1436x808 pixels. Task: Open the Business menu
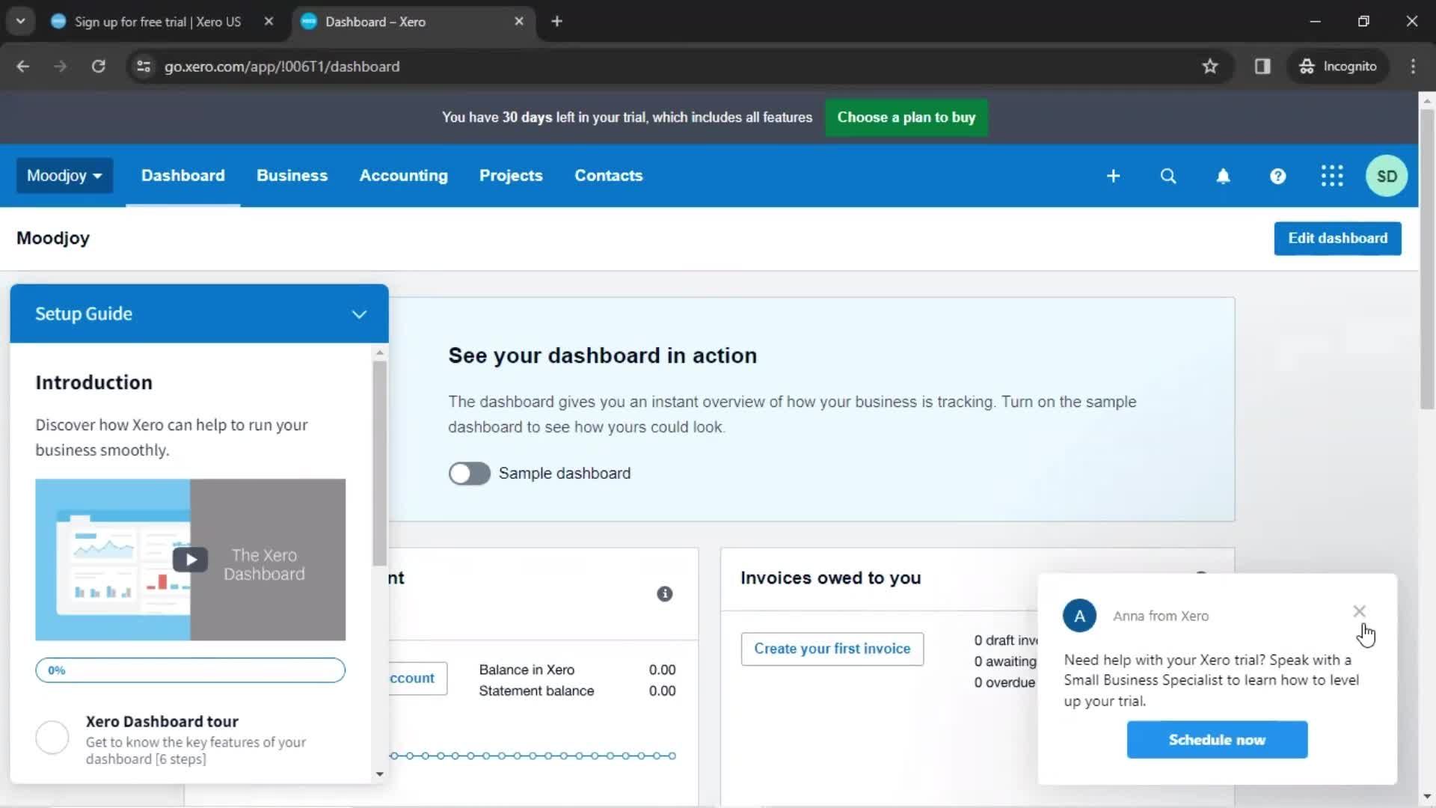pyautogui.click(x=292, y=176)
